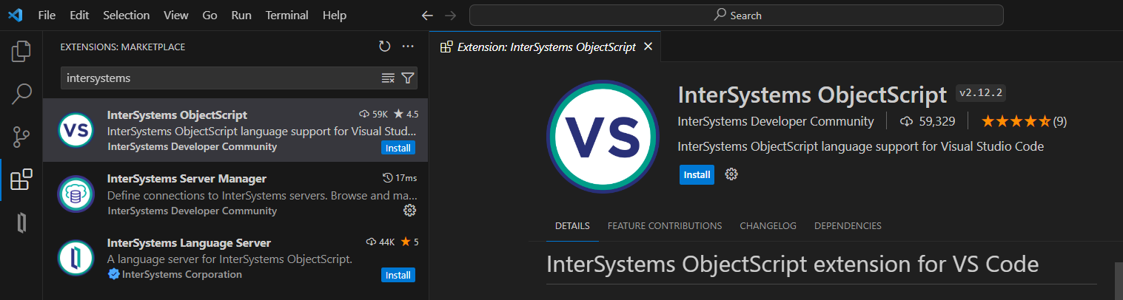Open InterSystems Developer Community publisher link on details
1123x300 pixels.
(x=776, y=121)
